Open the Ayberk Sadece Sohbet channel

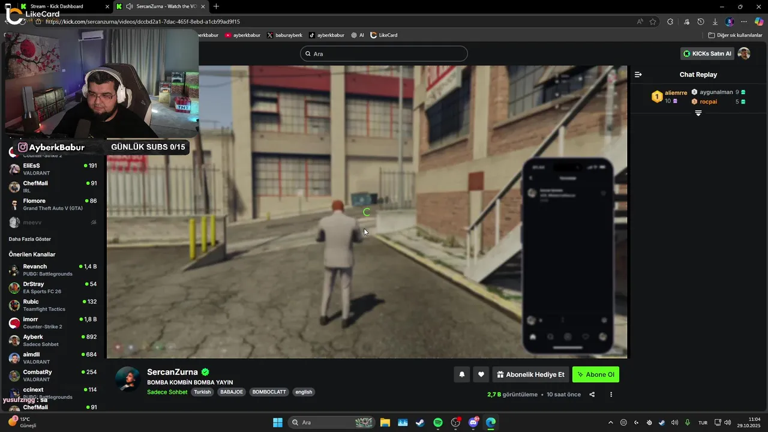(x=53, y=340)
